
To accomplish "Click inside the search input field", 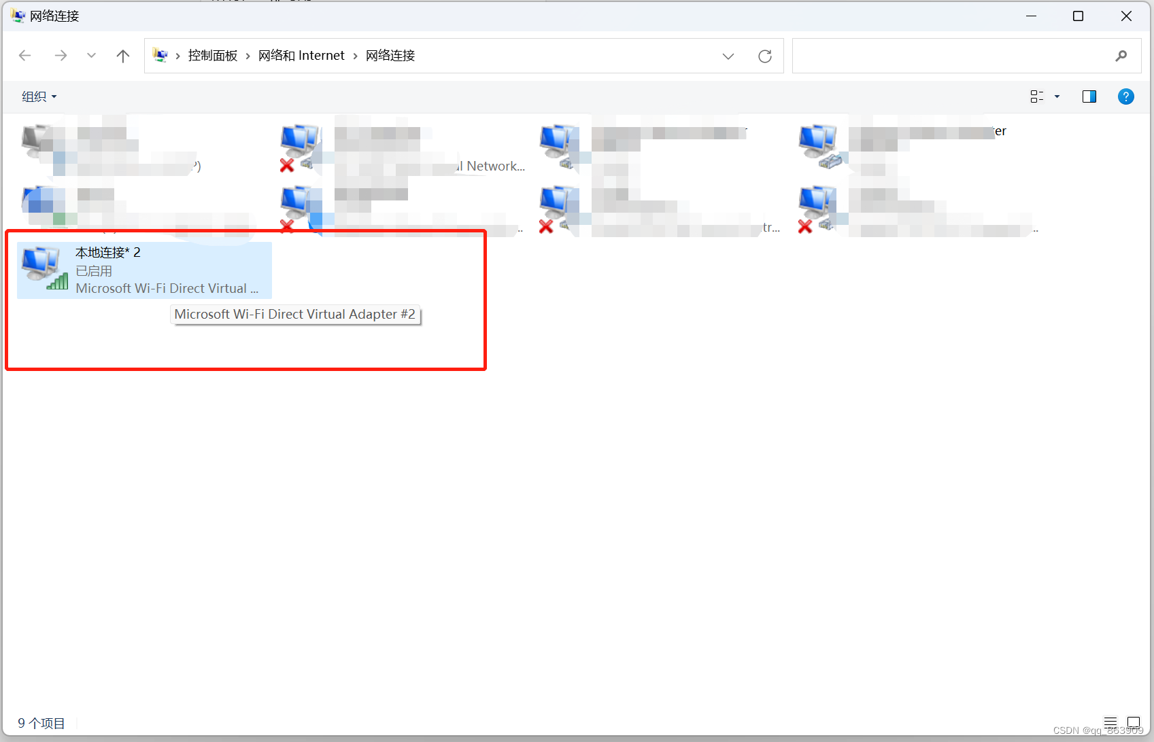I will pyautogui.click(x=952, y=56).
